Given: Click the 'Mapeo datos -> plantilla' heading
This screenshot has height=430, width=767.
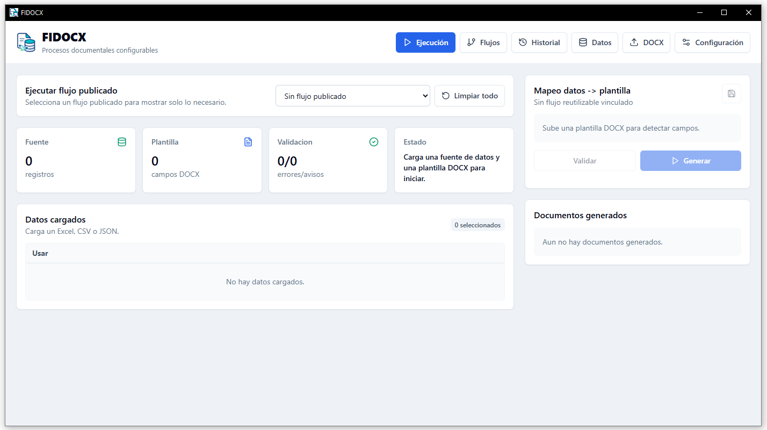Looking at the screenshot, I should [x=582, y=90].
